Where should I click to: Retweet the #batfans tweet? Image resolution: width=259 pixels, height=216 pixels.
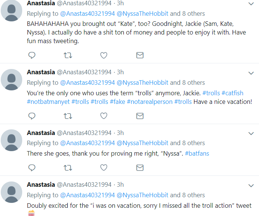[68, 168]
